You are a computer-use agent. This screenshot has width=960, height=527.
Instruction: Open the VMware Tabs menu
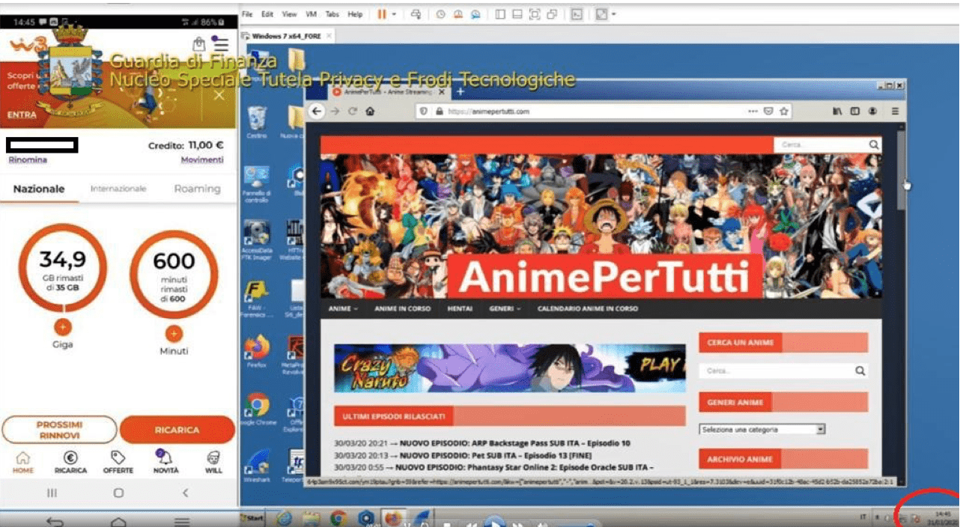pyautogui.click(x=332, y=14)
